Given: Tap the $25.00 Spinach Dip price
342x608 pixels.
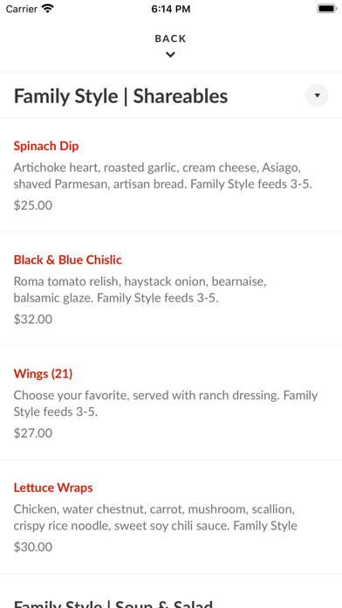Looking at the screenshot, I should click(x=33, y=205).
